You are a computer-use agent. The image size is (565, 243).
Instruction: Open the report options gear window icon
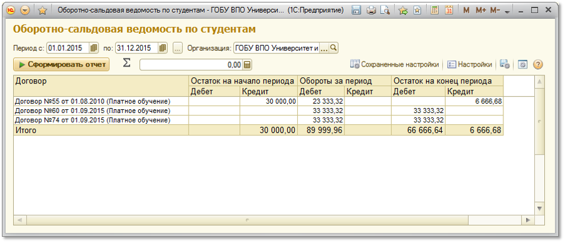coord(522,65)
